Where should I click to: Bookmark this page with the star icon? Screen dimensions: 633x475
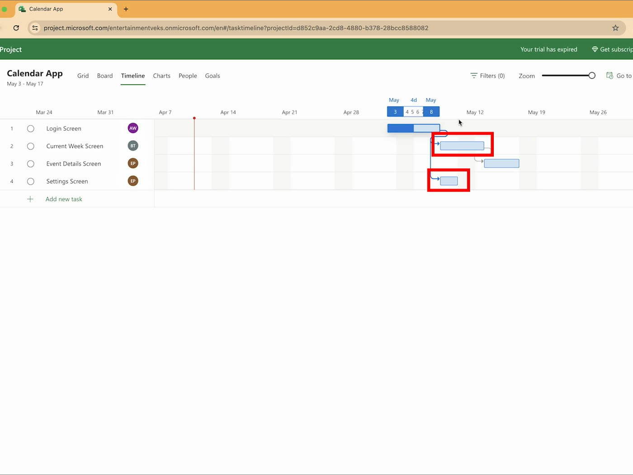coord(615,28)
